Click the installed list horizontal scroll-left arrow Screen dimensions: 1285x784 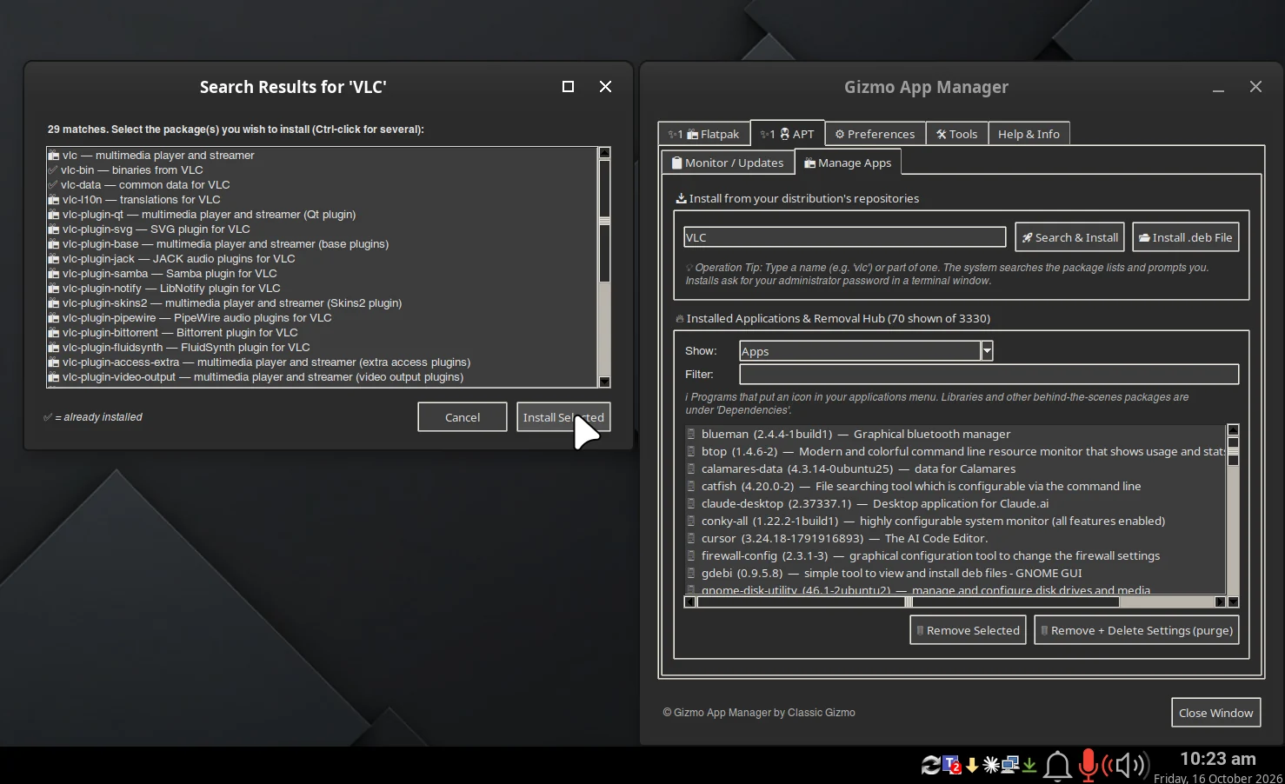[x=690, y=601]
